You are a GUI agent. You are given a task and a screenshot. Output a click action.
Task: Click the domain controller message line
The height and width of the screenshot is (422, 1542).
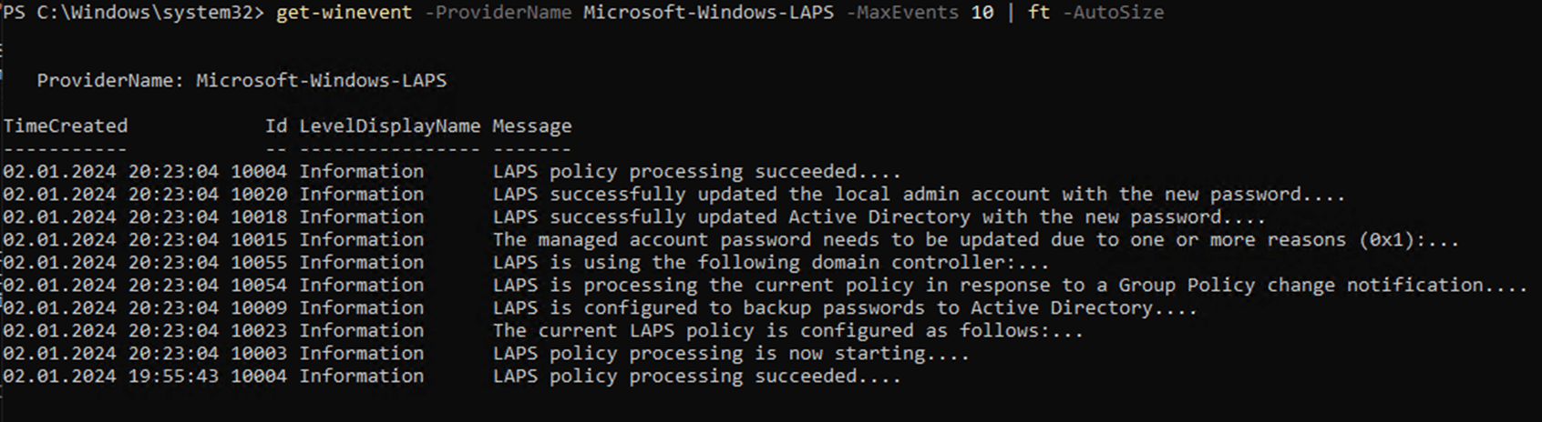(771, 262)
